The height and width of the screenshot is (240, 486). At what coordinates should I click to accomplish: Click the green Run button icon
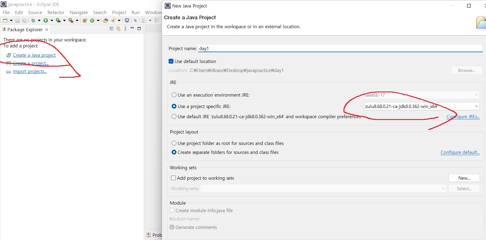coord(46,20)
